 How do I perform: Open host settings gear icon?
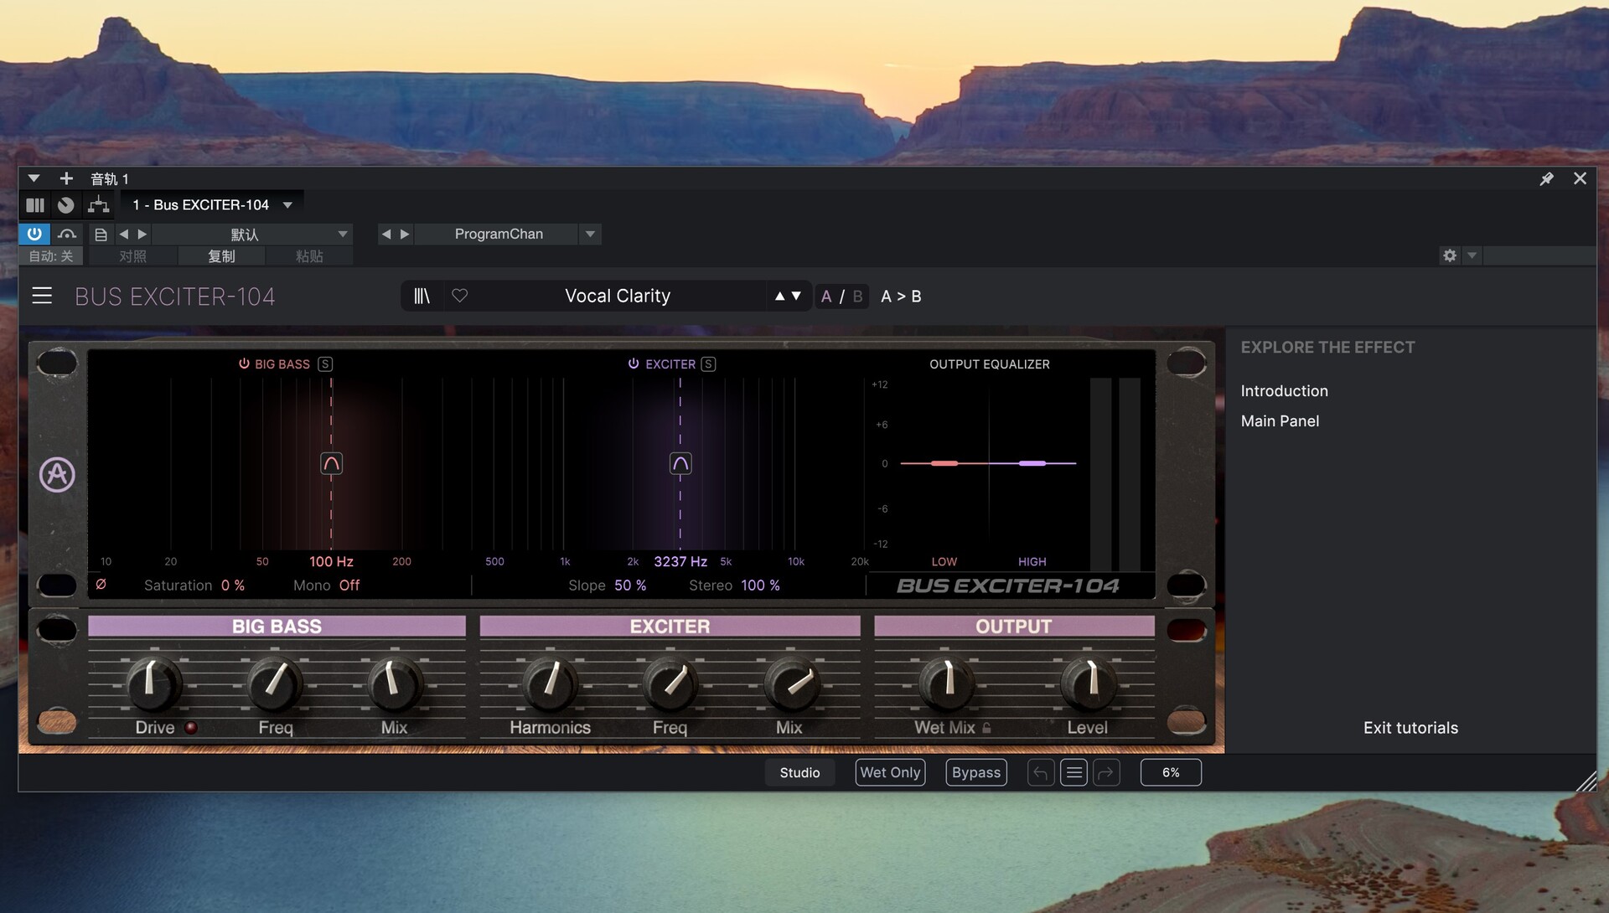[x=1450, y=255]
